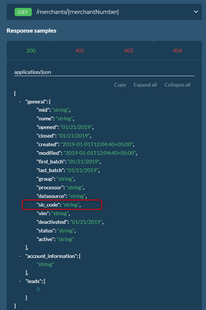Click the green GET method badge
The width and height of the screenshot is (206, 310).
pos(23,12)
